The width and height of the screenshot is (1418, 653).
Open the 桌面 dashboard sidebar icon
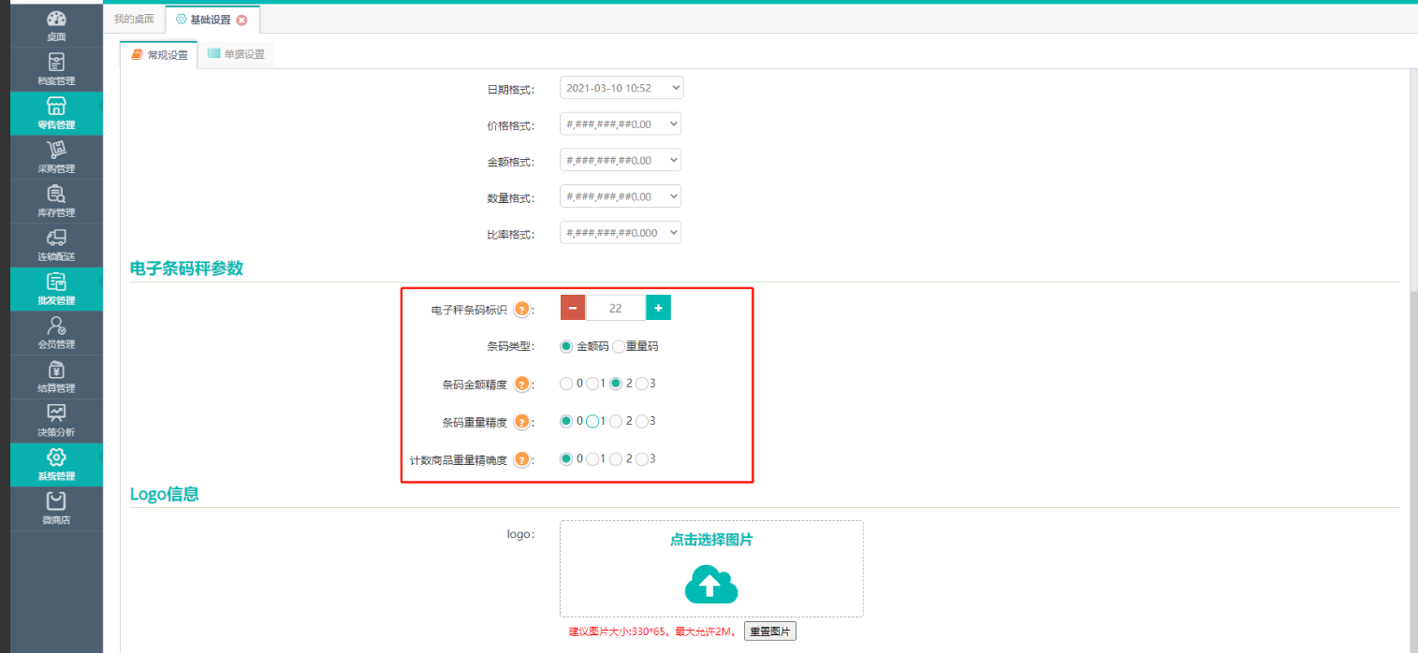coord(56,25)
